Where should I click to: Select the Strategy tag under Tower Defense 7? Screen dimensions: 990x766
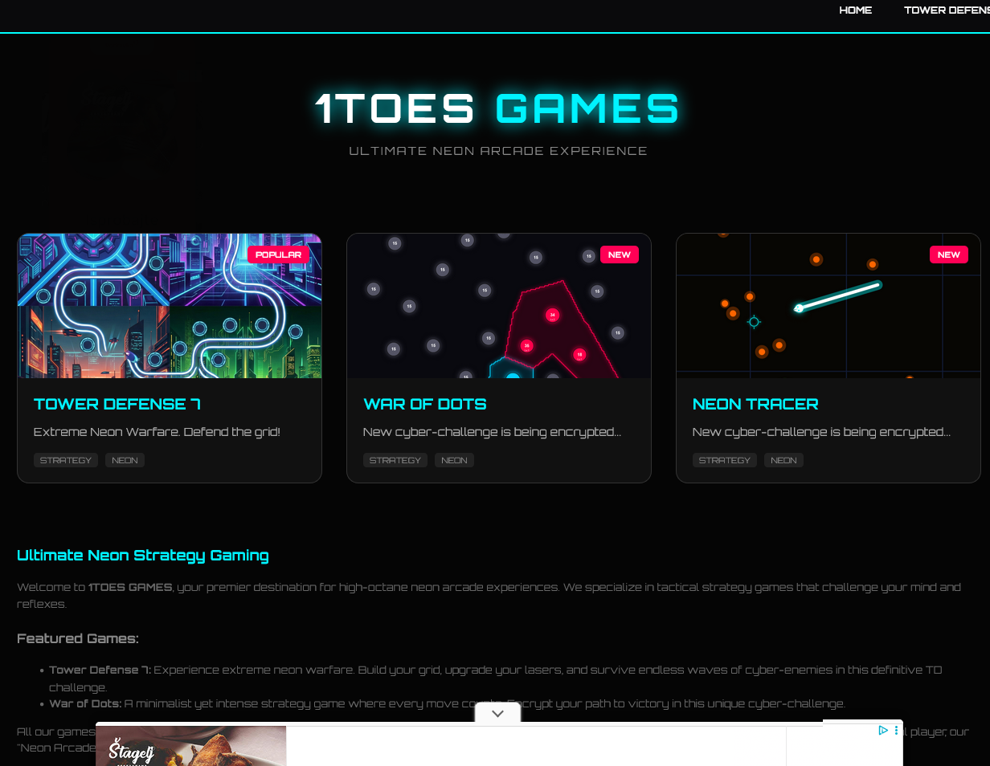point(66,460)
